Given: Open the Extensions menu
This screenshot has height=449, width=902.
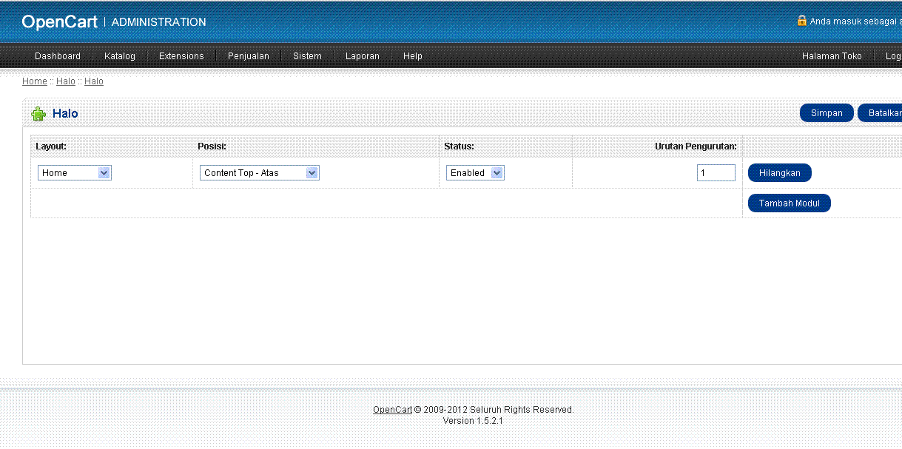Looking at the screenshot, I should pos(181,56).
